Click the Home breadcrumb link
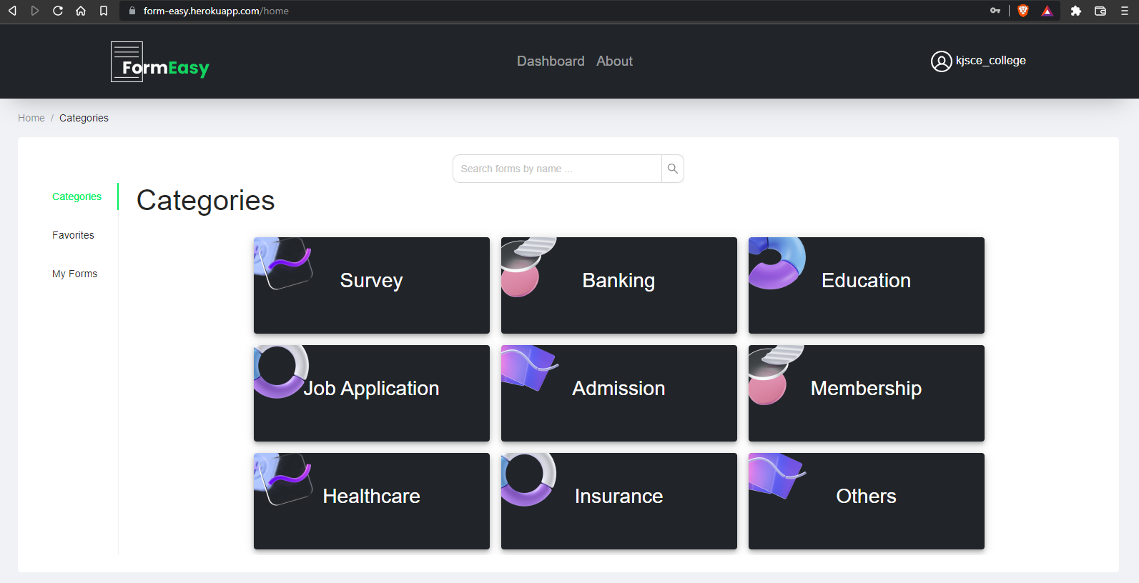Image resolution: width=1139 pixels, height=583 pixels. click(31, 118)
